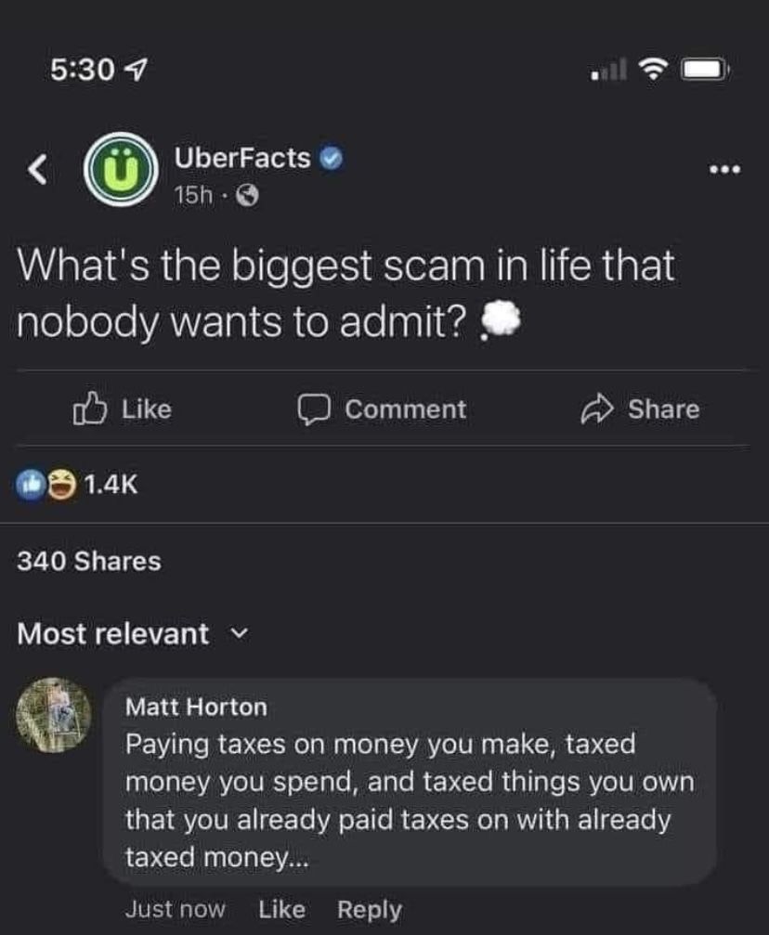Tap the blue verified badge
This screenshot has height=935, width=769.
[x=332, y=159]
